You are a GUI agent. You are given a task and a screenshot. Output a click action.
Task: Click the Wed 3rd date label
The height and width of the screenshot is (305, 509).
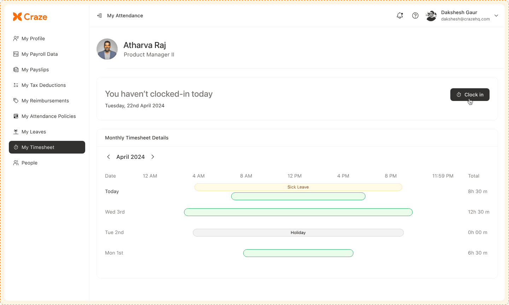coord(115,212)
